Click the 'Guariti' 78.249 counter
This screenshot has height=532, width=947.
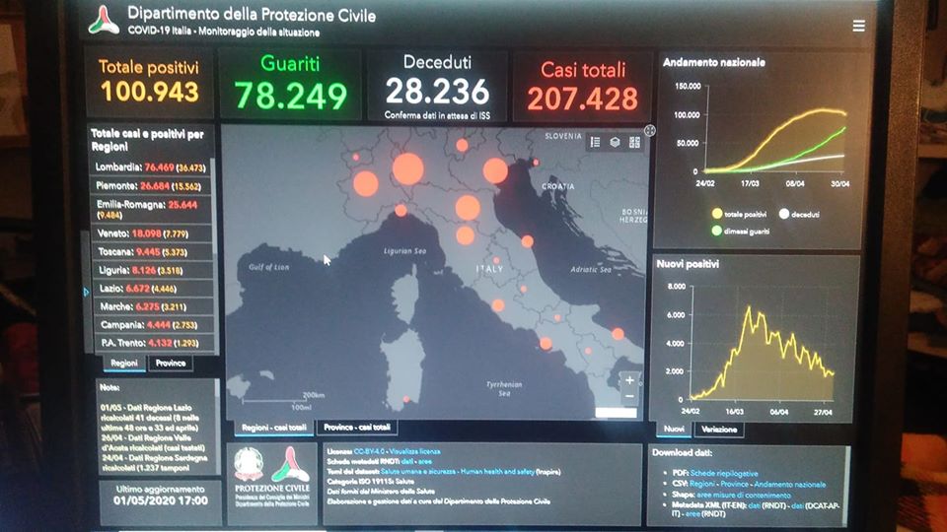coord(290,83)
